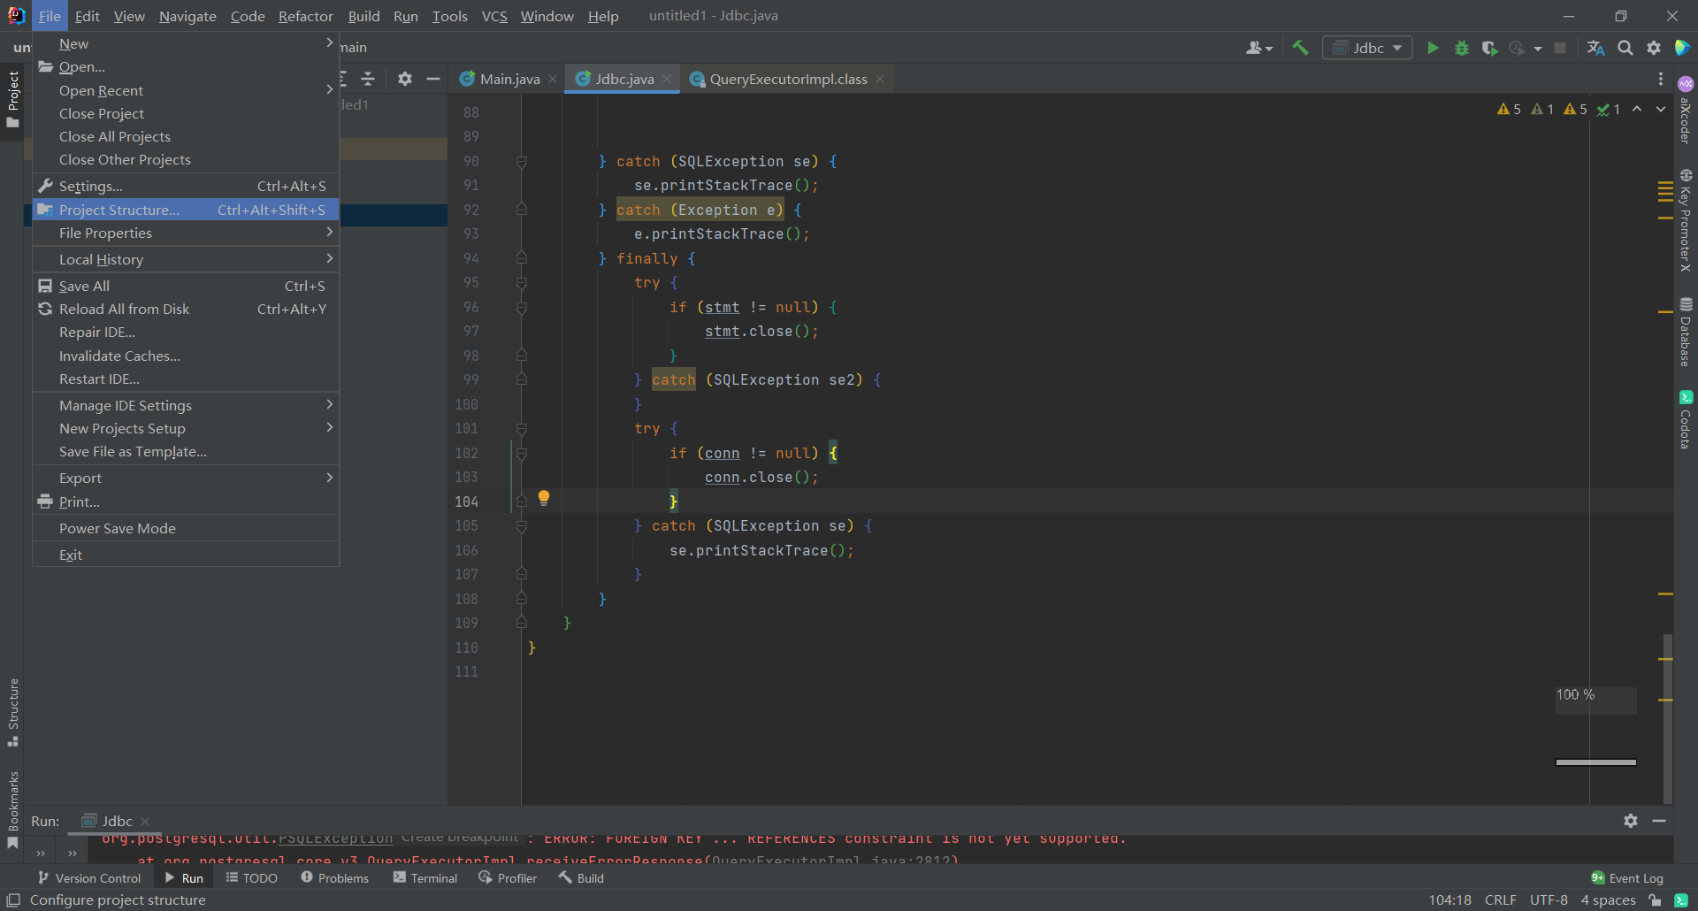Open the Database tool window
The width and height of the screenshot is (1698, 911).
[x=1686, y=332]
